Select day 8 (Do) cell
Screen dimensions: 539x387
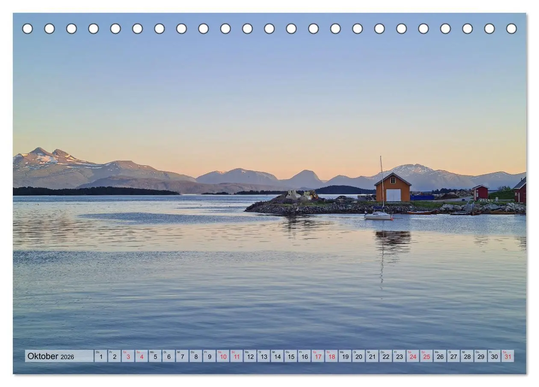[196, 356]
